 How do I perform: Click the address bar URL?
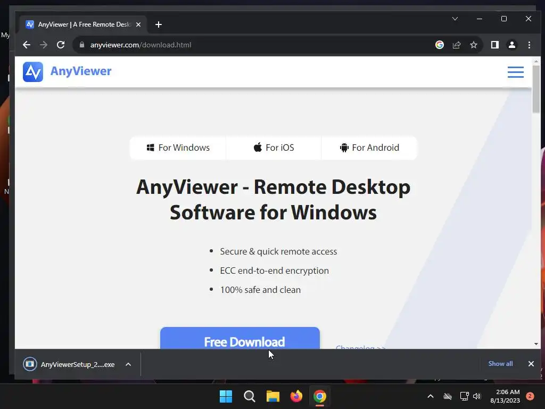click(x=141, y=45)
